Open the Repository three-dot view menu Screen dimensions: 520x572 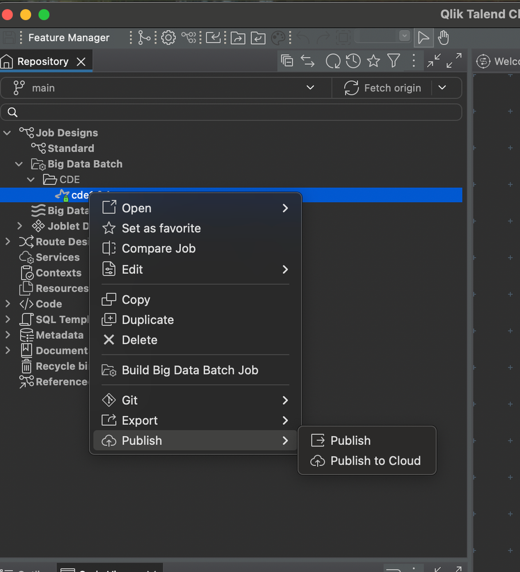coord(413,61)
